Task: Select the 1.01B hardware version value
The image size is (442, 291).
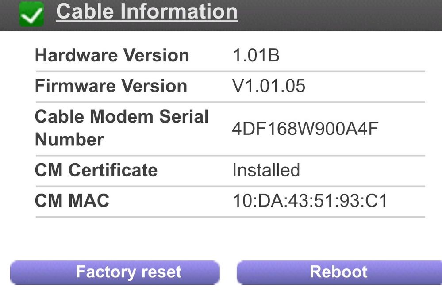Action: coord(256,55)
